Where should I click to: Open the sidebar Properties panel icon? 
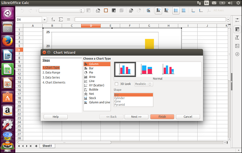coord(237,29)
